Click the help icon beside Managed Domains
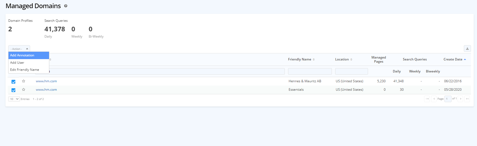This screenshot has width=477, height=146. point(66,6)
